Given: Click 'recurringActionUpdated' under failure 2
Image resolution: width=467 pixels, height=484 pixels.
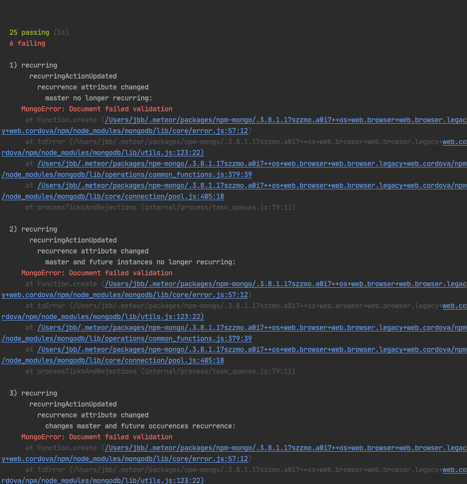Looking at the screenshot, I should [x=73, y=240].
